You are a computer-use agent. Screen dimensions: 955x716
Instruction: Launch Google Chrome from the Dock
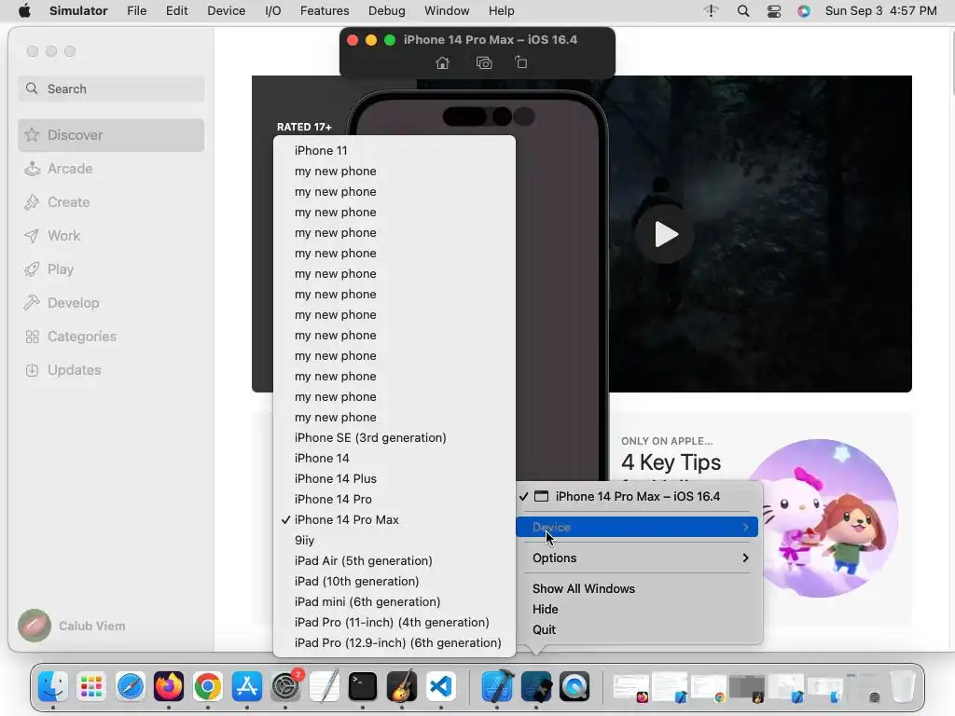coord(208,687)
